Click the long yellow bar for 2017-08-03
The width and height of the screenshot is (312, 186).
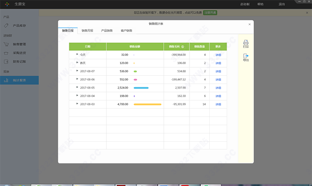click(x=147, y=104)
